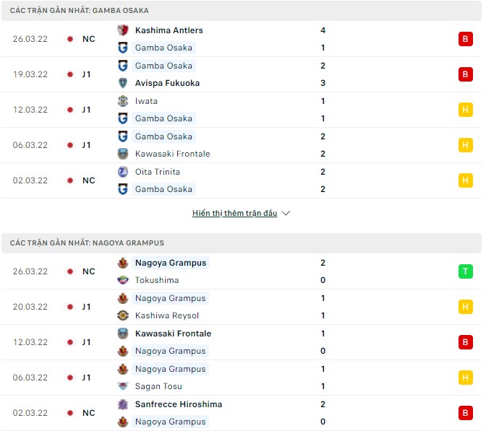Click the Avispa Fukuoka team crest

click(123, 83)
